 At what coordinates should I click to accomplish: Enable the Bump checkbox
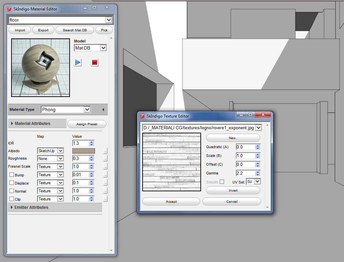point(11,175)
